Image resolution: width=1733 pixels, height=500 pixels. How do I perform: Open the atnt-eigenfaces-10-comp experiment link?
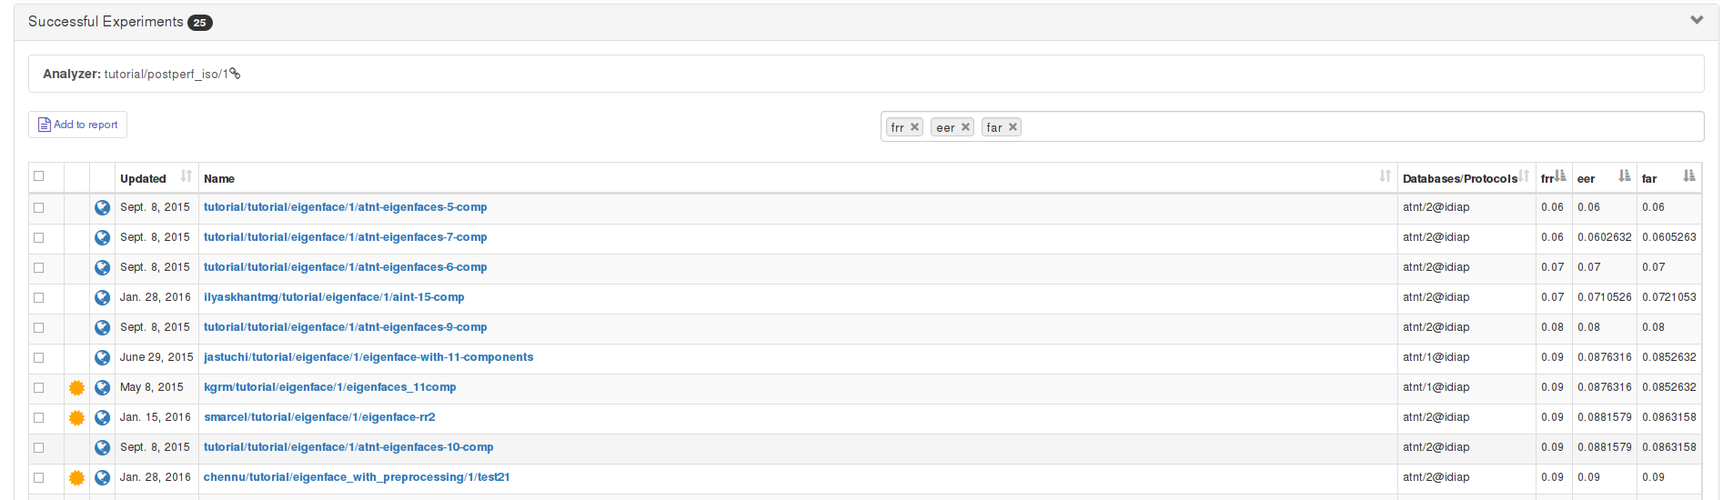[x=348, y=447]
